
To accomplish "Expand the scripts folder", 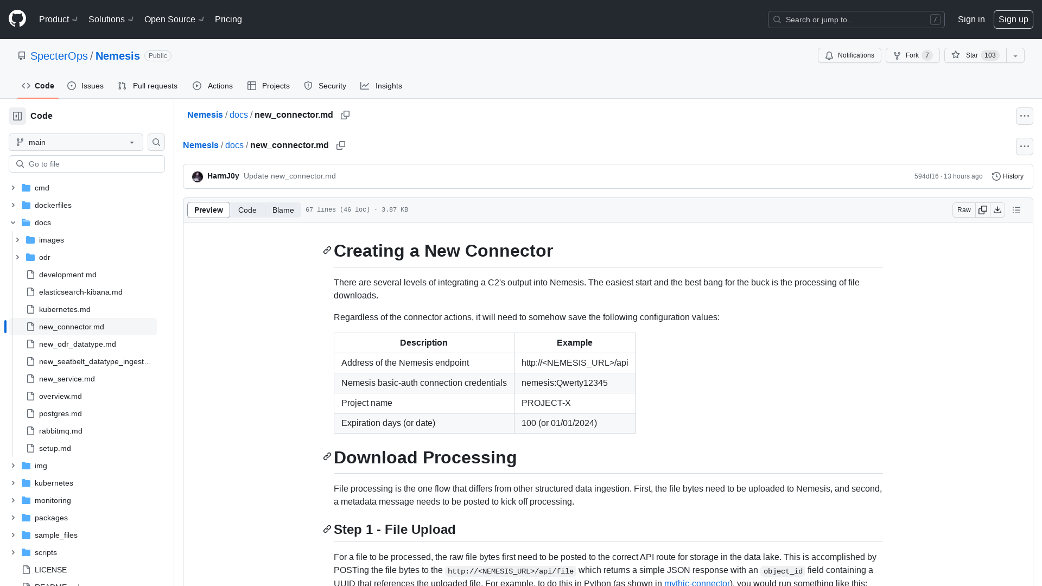I will click(13, 552).
